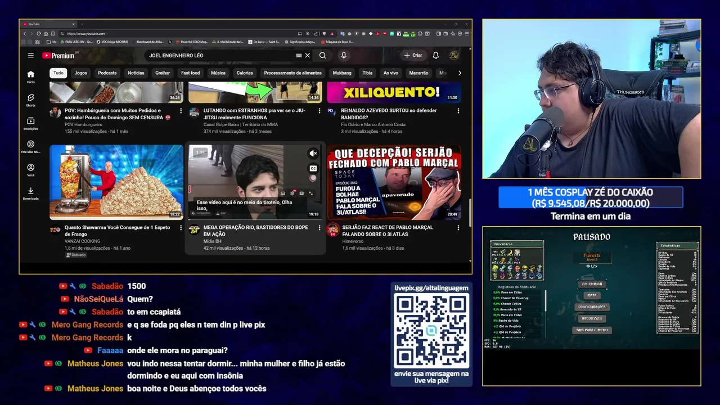Open the 'Powerful SOLO Mag...' bookmark
The image size is (720, 405).
pyautogui.click(x=191, y=42)
